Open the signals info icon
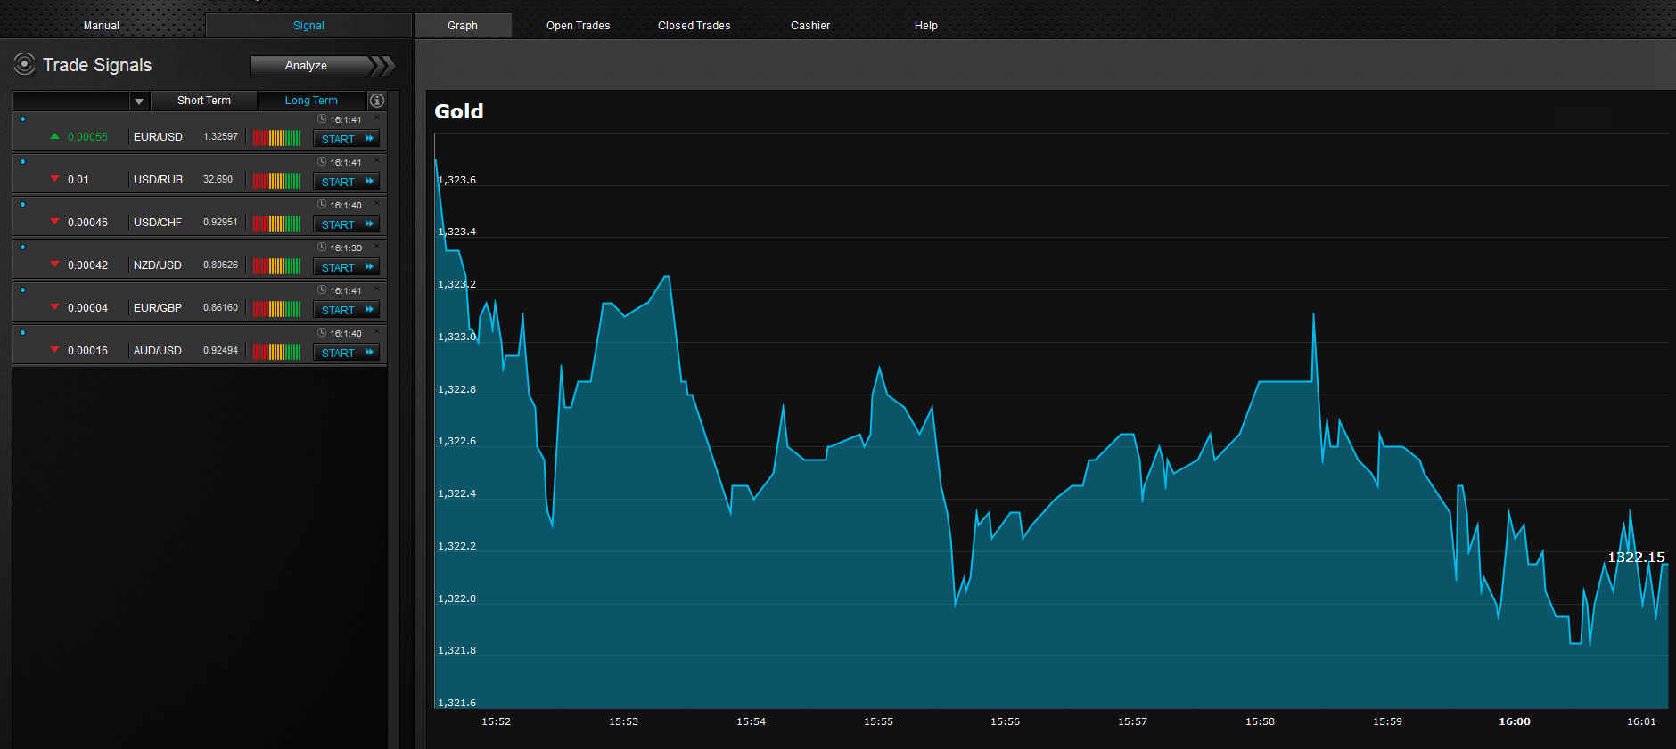The image size is (1676, 749). (377, 101)
